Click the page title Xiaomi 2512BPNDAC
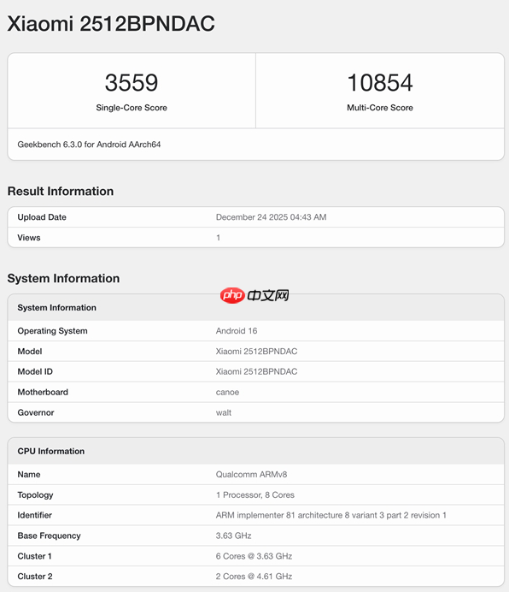Screen dimensions: 509x592 [x=111, y=23]
